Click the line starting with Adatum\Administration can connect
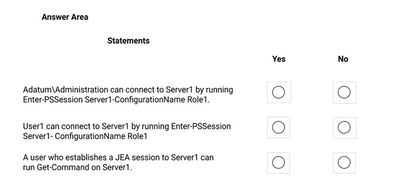The height and width of the screenshot is (182, 395). pos(128,90)
